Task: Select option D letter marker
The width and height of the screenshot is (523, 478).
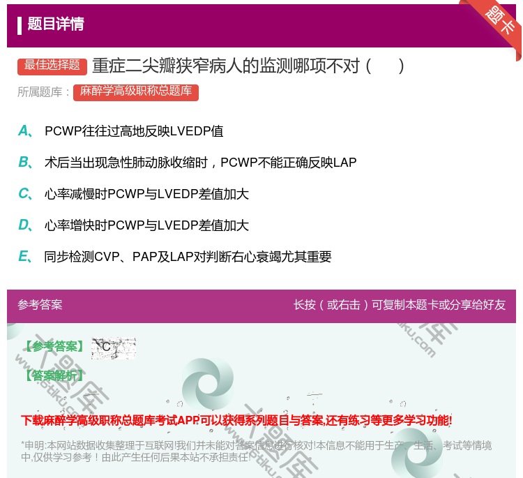Action: pyautogui.click(x=25, y=225)
